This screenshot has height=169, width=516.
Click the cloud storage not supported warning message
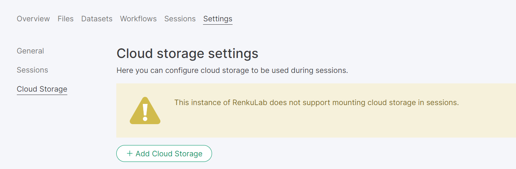click(x=316, y=102)
